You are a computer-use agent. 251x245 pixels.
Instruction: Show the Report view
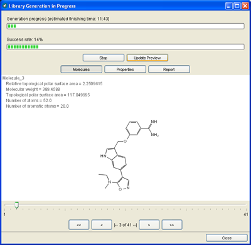(169, 70)
